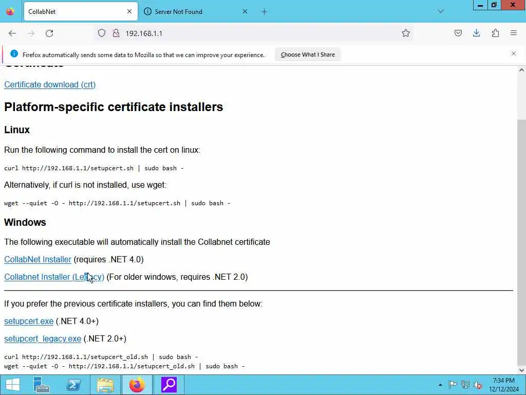Screen dimensions: 526x395
Task: Click the wget setupcert_old.sh command line
Action: click(124, 366)
